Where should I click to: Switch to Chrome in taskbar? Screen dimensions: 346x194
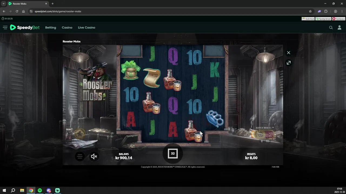click(x=31, y=190)
